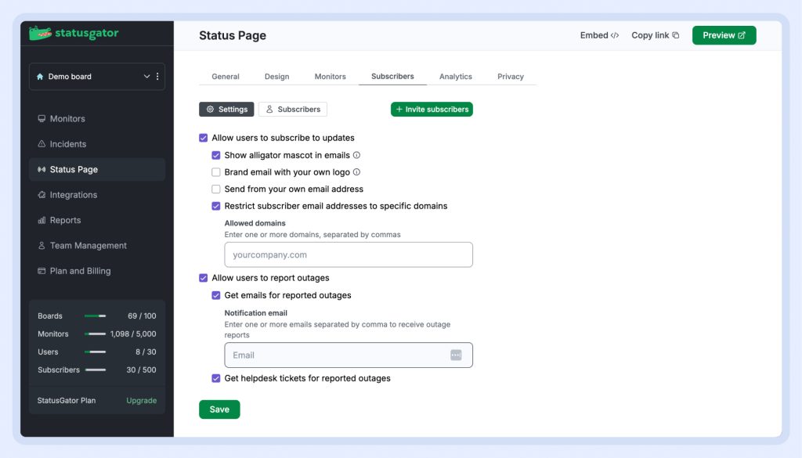This screenshot has height=458, width=802.
Task: Click the Copy link icon
Action: pos(676,35)
